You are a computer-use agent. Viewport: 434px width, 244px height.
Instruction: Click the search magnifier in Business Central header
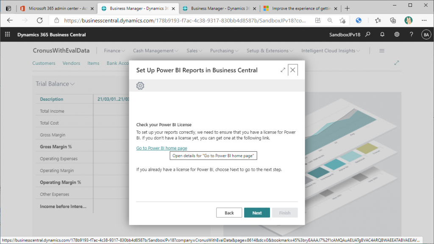[367, 34]
